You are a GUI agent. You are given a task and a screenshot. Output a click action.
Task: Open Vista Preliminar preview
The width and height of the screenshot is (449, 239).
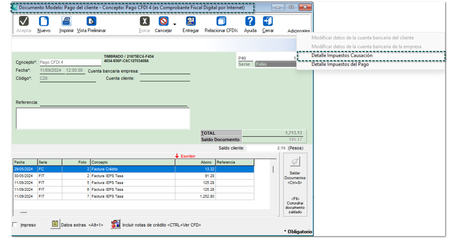point(91,21)
